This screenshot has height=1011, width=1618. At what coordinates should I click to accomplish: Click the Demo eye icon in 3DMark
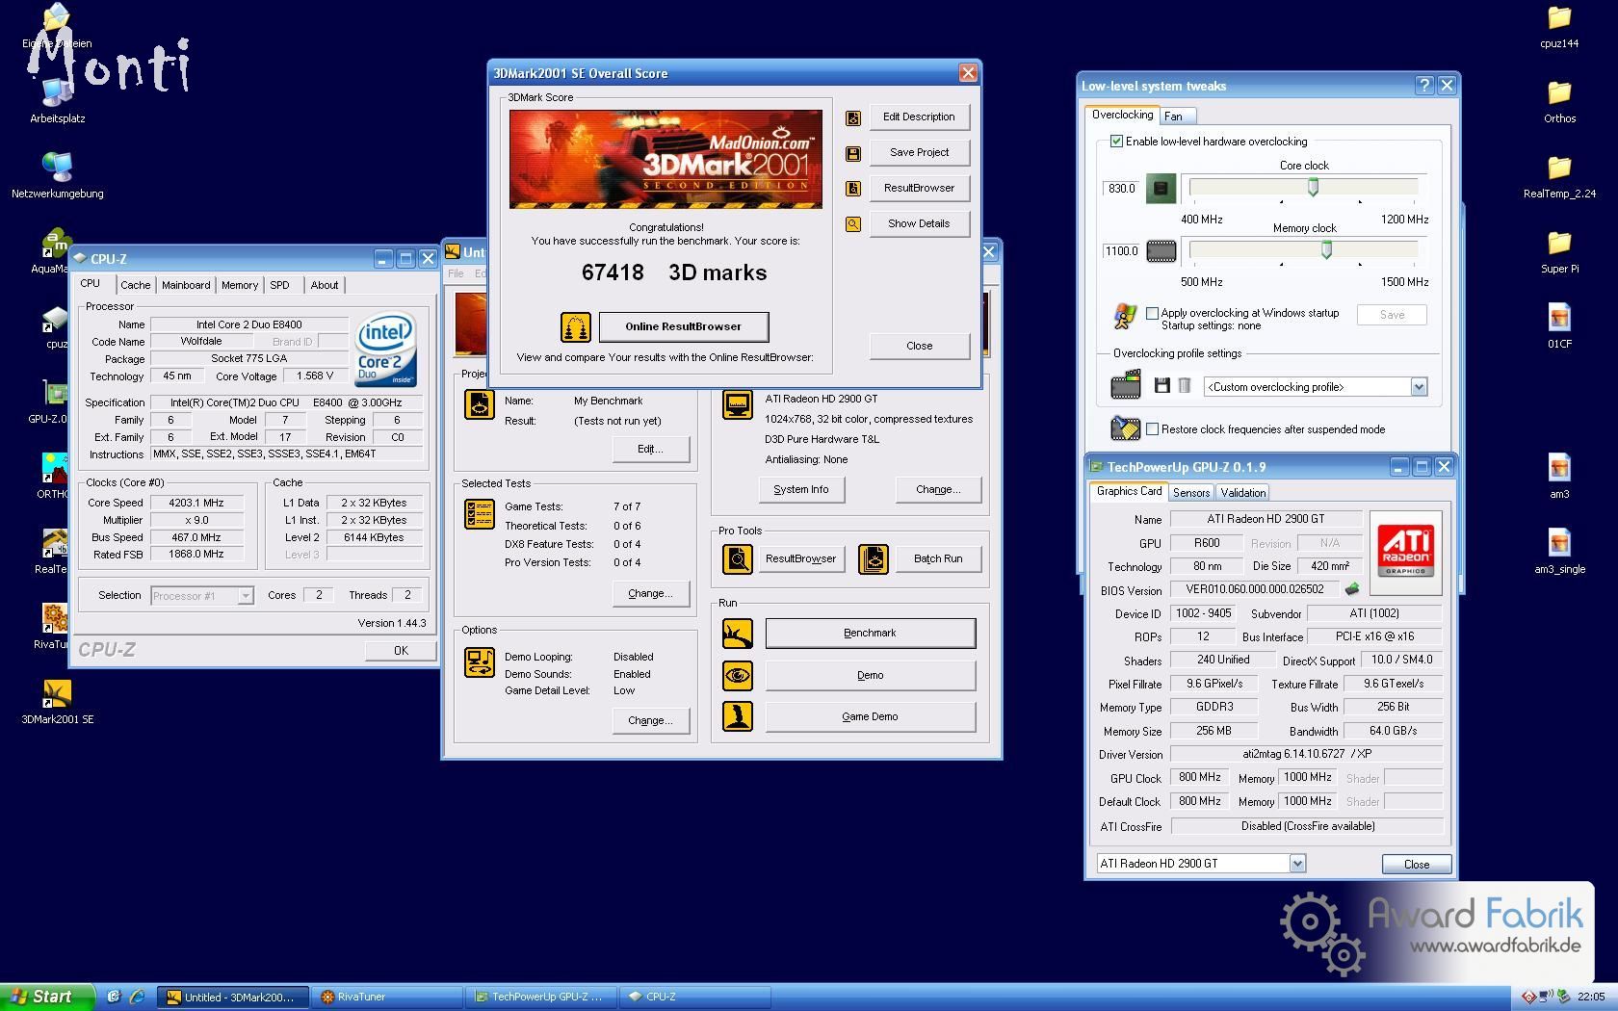click(738, 675)
